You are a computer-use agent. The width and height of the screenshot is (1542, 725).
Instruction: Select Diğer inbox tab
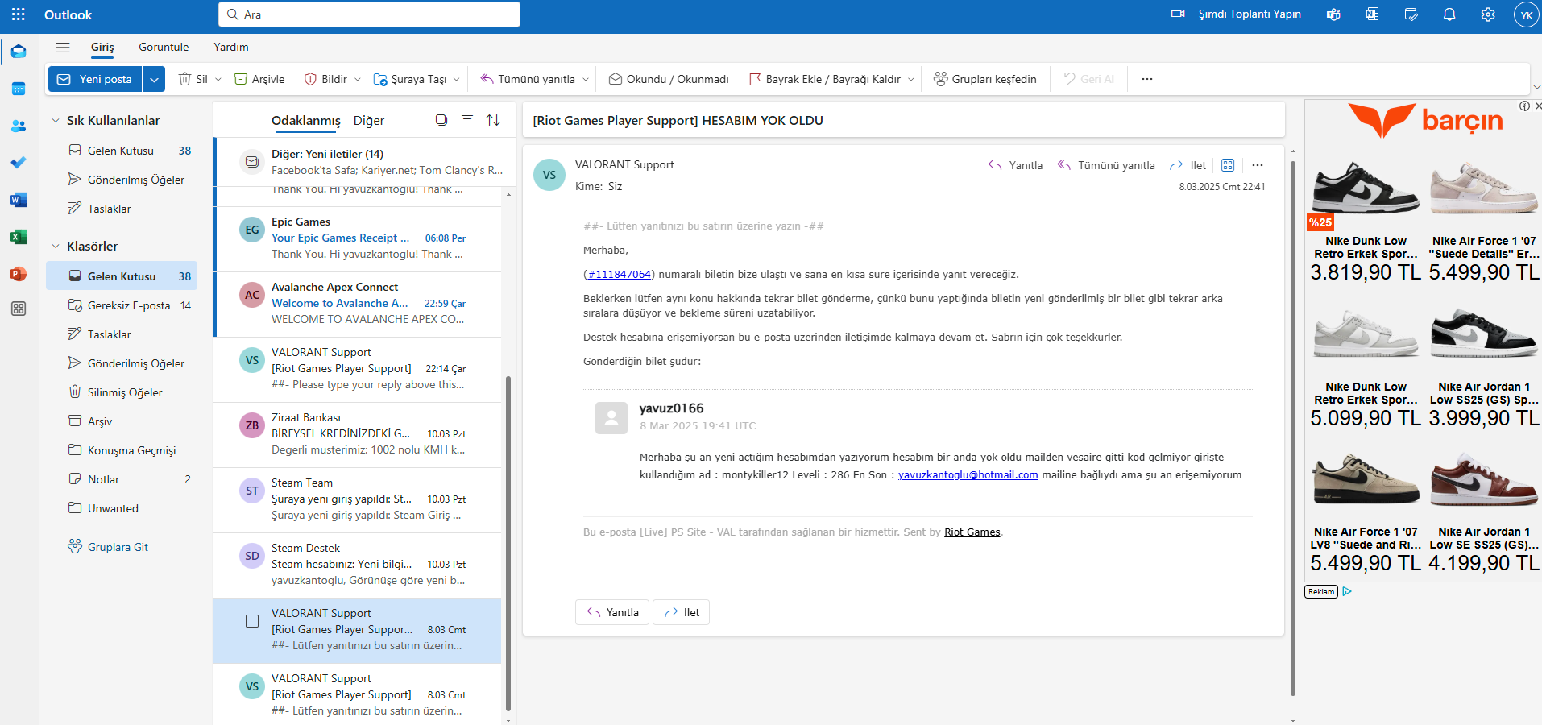click(369, 120)
